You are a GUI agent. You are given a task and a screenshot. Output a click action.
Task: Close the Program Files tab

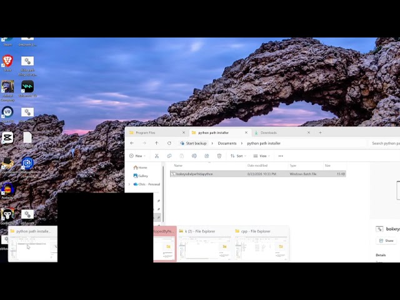tap(183, 132)
